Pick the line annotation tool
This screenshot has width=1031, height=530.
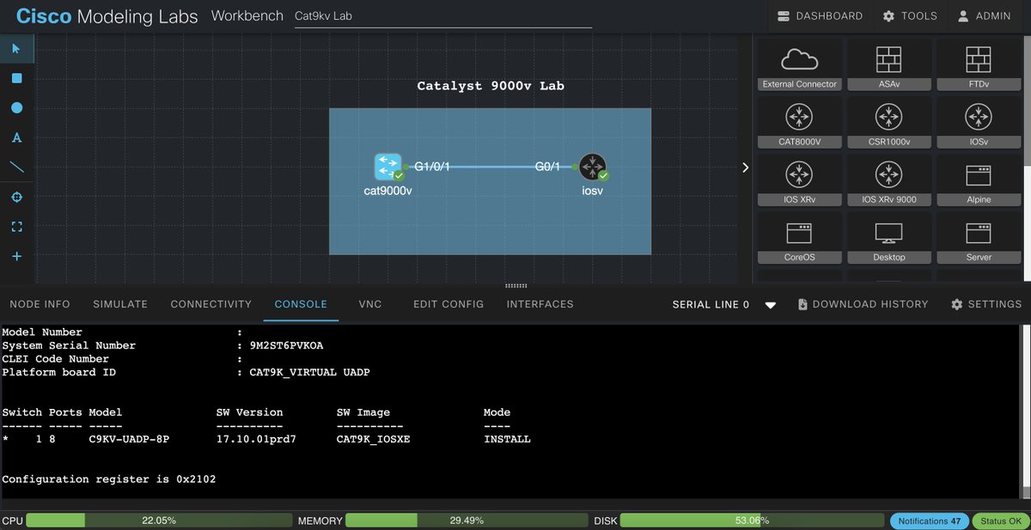tap(16, 168)
